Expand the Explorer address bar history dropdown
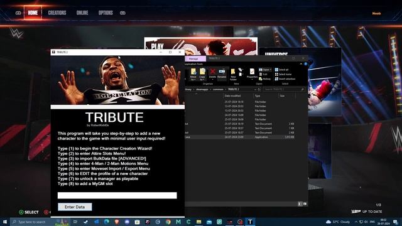Image resolution: width=402 pixels, height=226 pixels. [255, 89]
